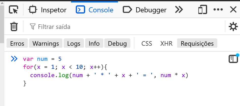Click the filter funnel icon

[33, 26]
